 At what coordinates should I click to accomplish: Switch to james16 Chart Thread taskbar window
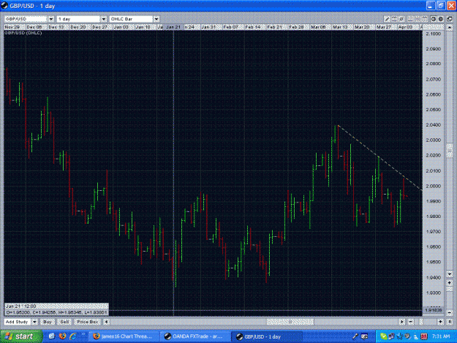(124, 336)
